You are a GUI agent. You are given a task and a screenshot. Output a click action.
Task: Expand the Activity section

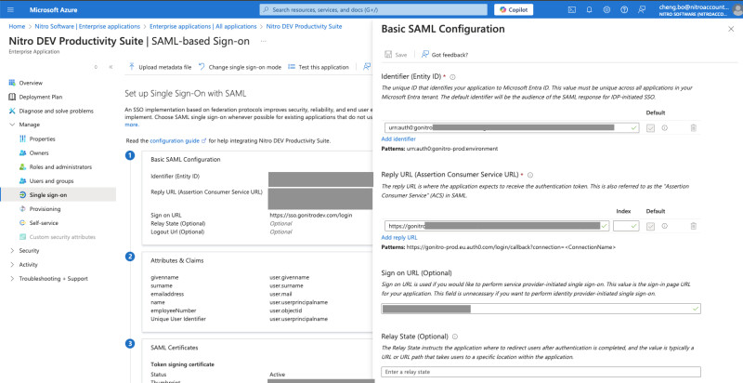tap(12, 265)
